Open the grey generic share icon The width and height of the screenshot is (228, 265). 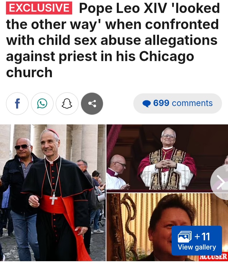[x=92, y=104]
